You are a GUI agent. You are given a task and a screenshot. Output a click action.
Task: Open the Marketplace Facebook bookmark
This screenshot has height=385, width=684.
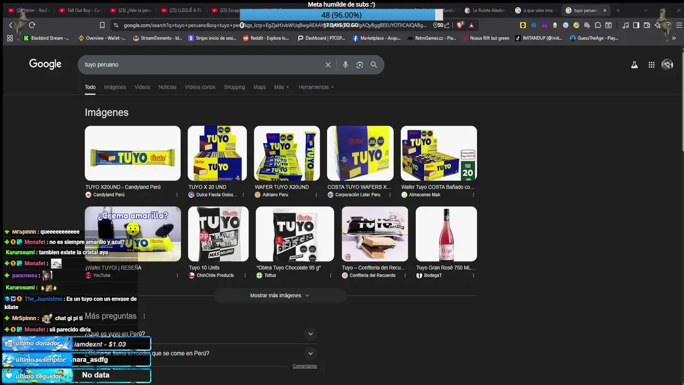click(x=376, y=38)
